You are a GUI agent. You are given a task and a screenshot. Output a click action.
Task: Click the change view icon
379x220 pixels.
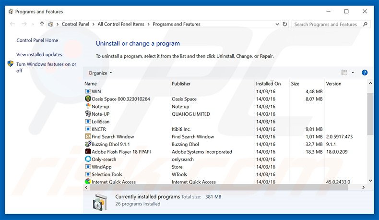(x=344, y=73)
